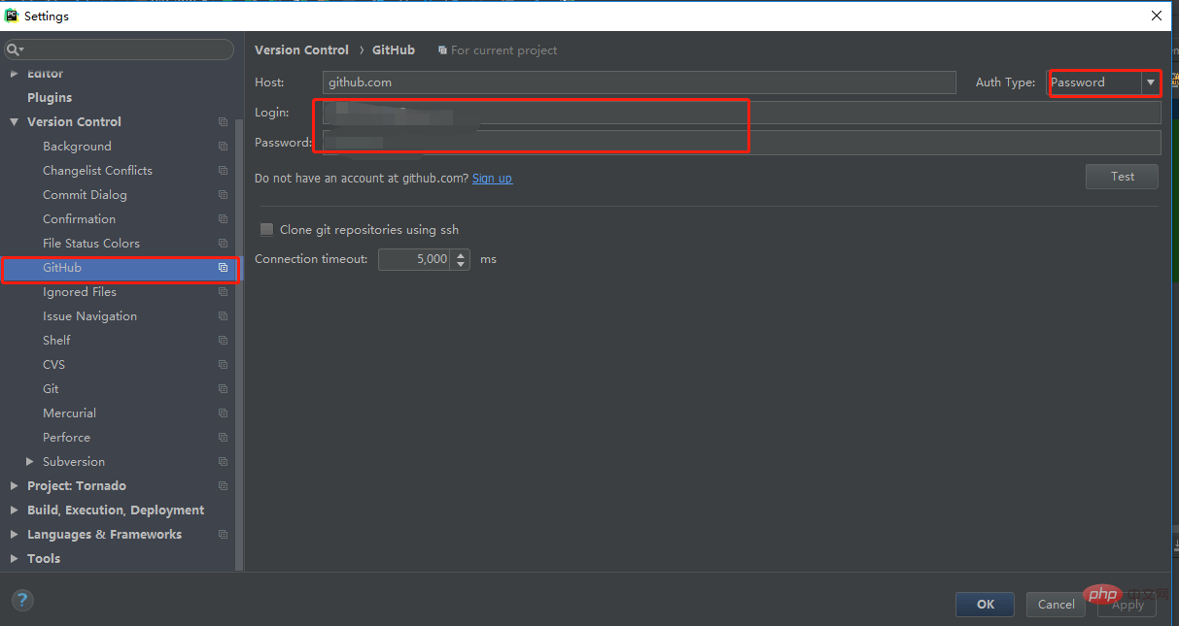Image resolution: width=1179 pixels, height=626 pixels.
Task: Click the project icon next to Git
Action: pyautogui.click(x=223, y=389)
